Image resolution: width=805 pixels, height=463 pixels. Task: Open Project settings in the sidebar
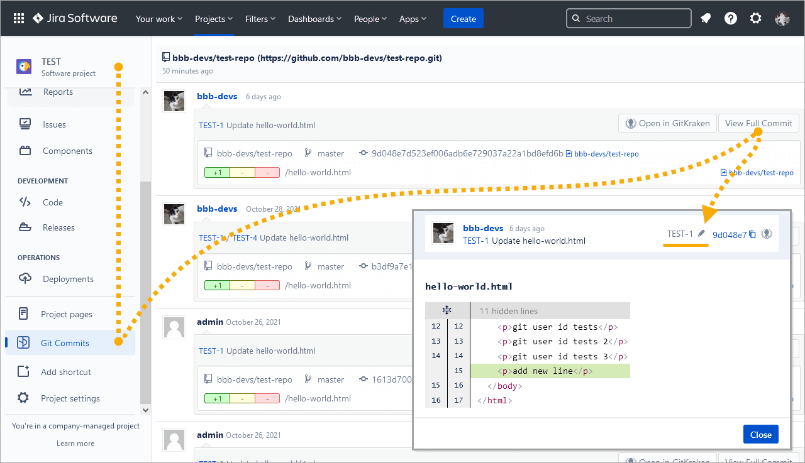point(70,398)
